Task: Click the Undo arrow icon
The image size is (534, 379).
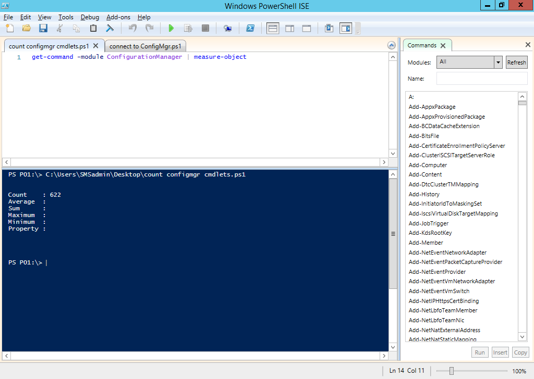Action: pyautogui.click(x=132, y=28)
